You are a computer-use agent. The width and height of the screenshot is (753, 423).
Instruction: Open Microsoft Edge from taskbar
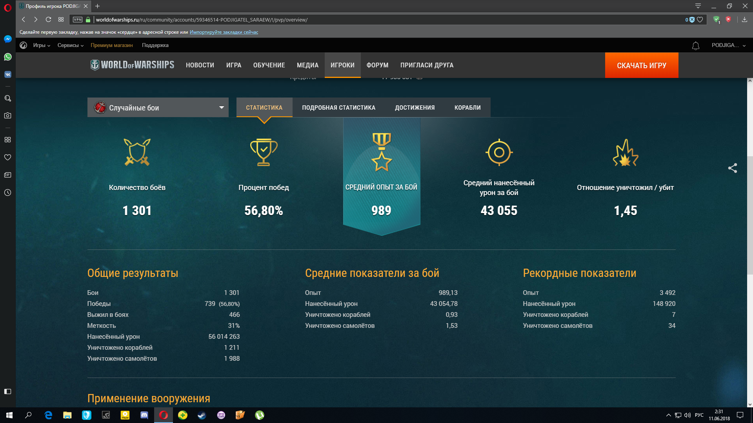click(x=48, y=415)
